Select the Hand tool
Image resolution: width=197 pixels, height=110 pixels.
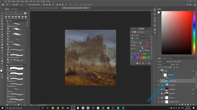(x=2, y=61)
